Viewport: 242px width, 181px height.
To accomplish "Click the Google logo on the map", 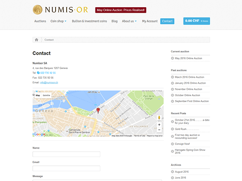I will pyautogui.click(x=39, y=134).
